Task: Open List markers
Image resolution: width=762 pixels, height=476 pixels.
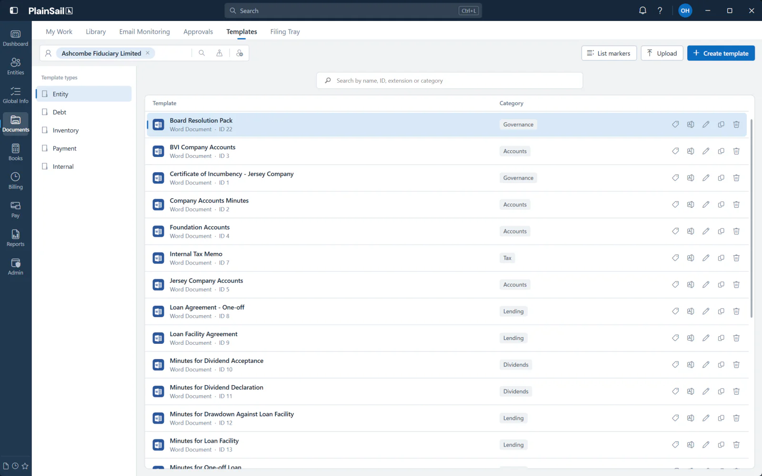Action: point(609,53)
